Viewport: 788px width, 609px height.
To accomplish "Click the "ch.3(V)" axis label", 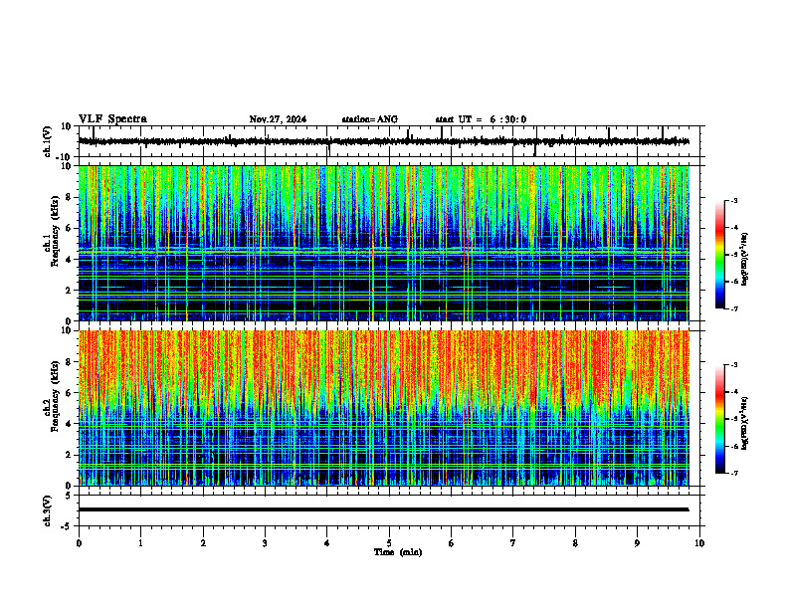I will pos(47,510).
